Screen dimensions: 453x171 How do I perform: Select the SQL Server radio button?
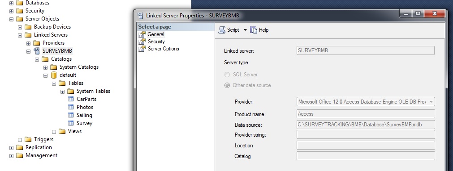(227, 75)
